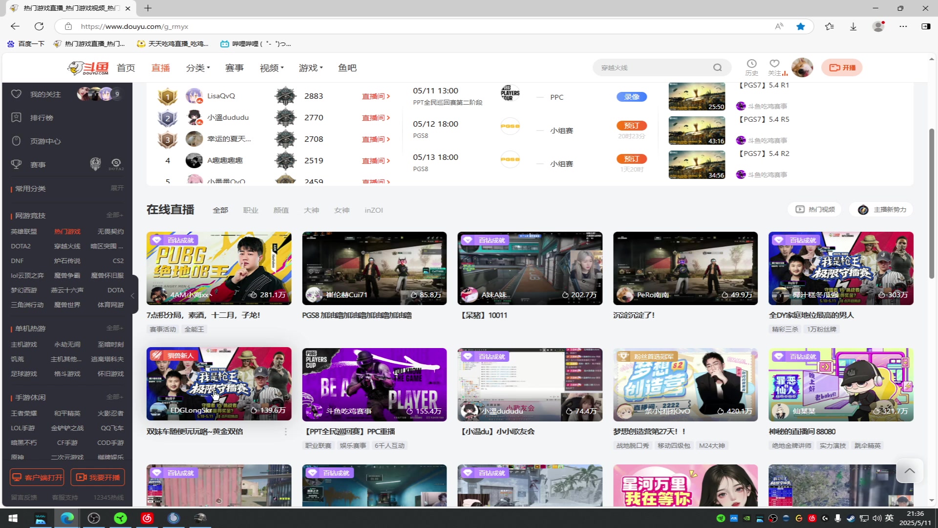Click the page vertical scrollbar

coord(932,203)
